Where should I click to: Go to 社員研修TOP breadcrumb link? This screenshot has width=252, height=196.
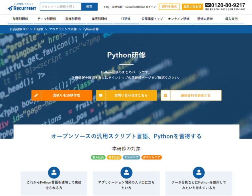point(19,29)
